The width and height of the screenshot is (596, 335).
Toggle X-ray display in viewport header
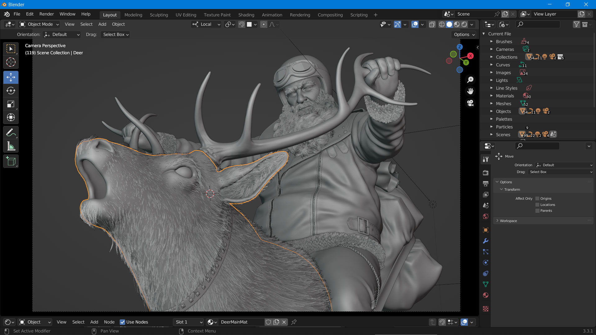[x=432, y=25]
